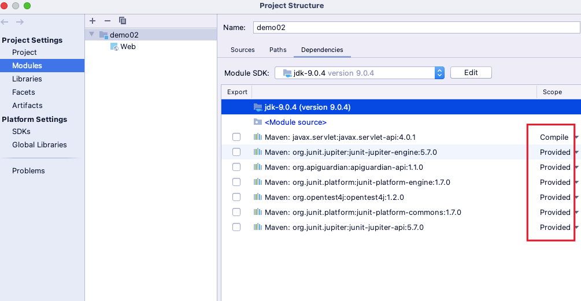This screenshot has width=581, height=301.
Task: Open Problems in the sidebar
Action: (28, 170)
